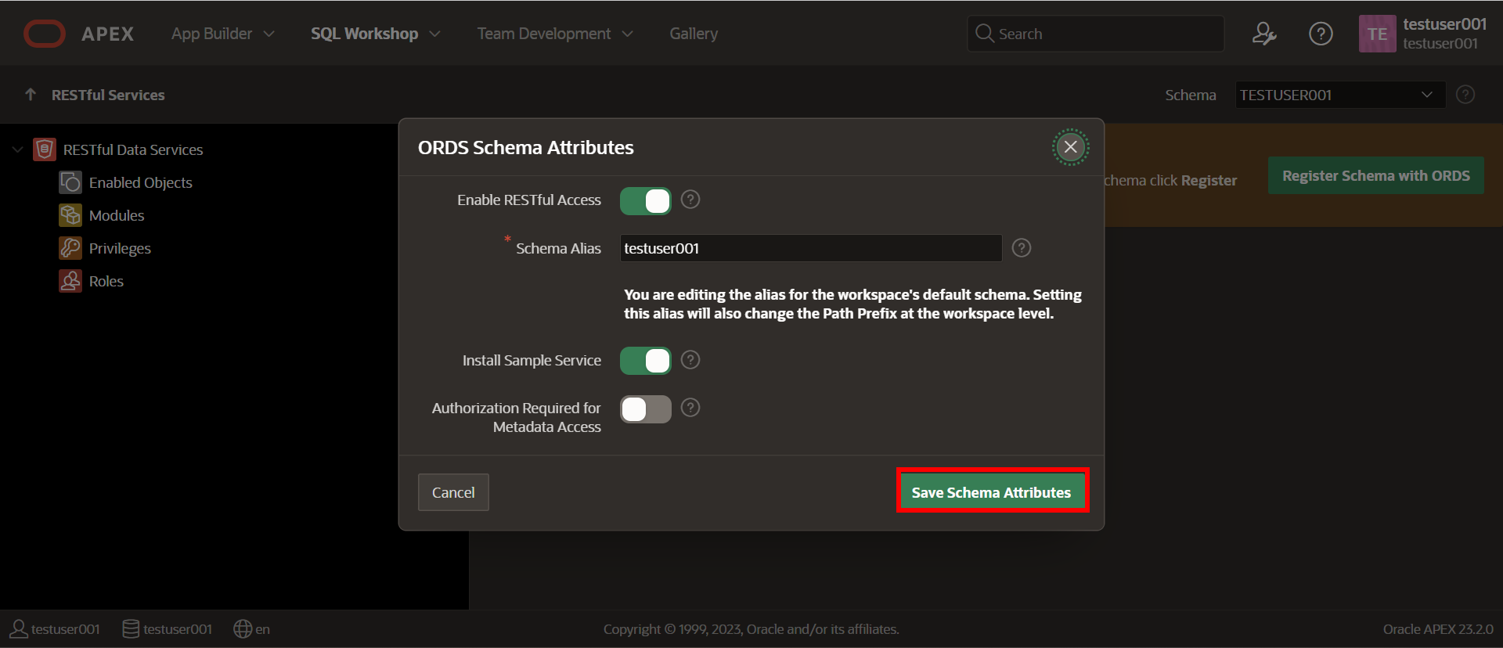
Task: Click Register Schema with ORDS button
Action: pos(1376,175)
